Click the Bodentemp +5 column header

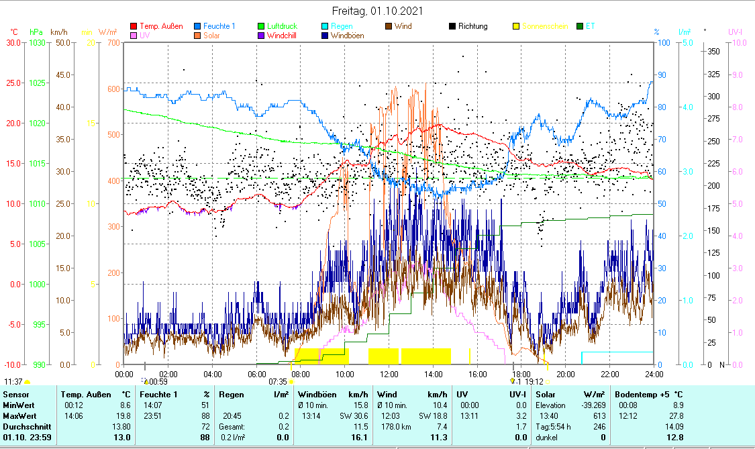648,395
